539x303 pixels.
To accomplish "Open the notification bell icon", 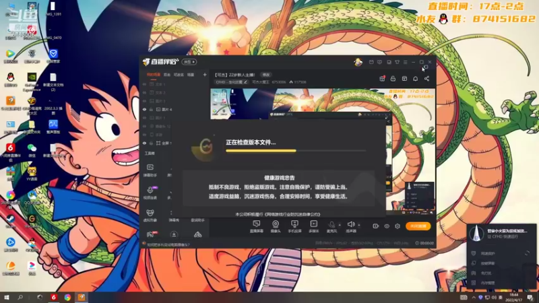I will [415, 79].
